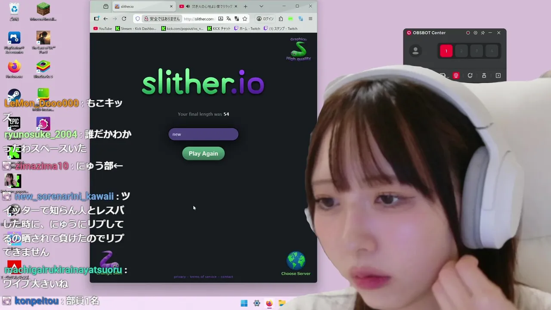Click the translate page icon

click(229, 19)
